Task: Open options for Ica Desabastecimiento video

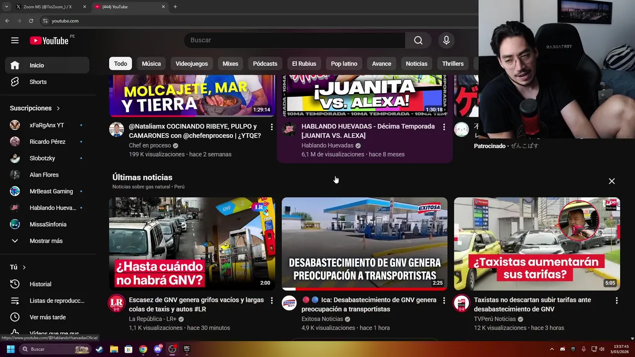Action: coord(444,300)
